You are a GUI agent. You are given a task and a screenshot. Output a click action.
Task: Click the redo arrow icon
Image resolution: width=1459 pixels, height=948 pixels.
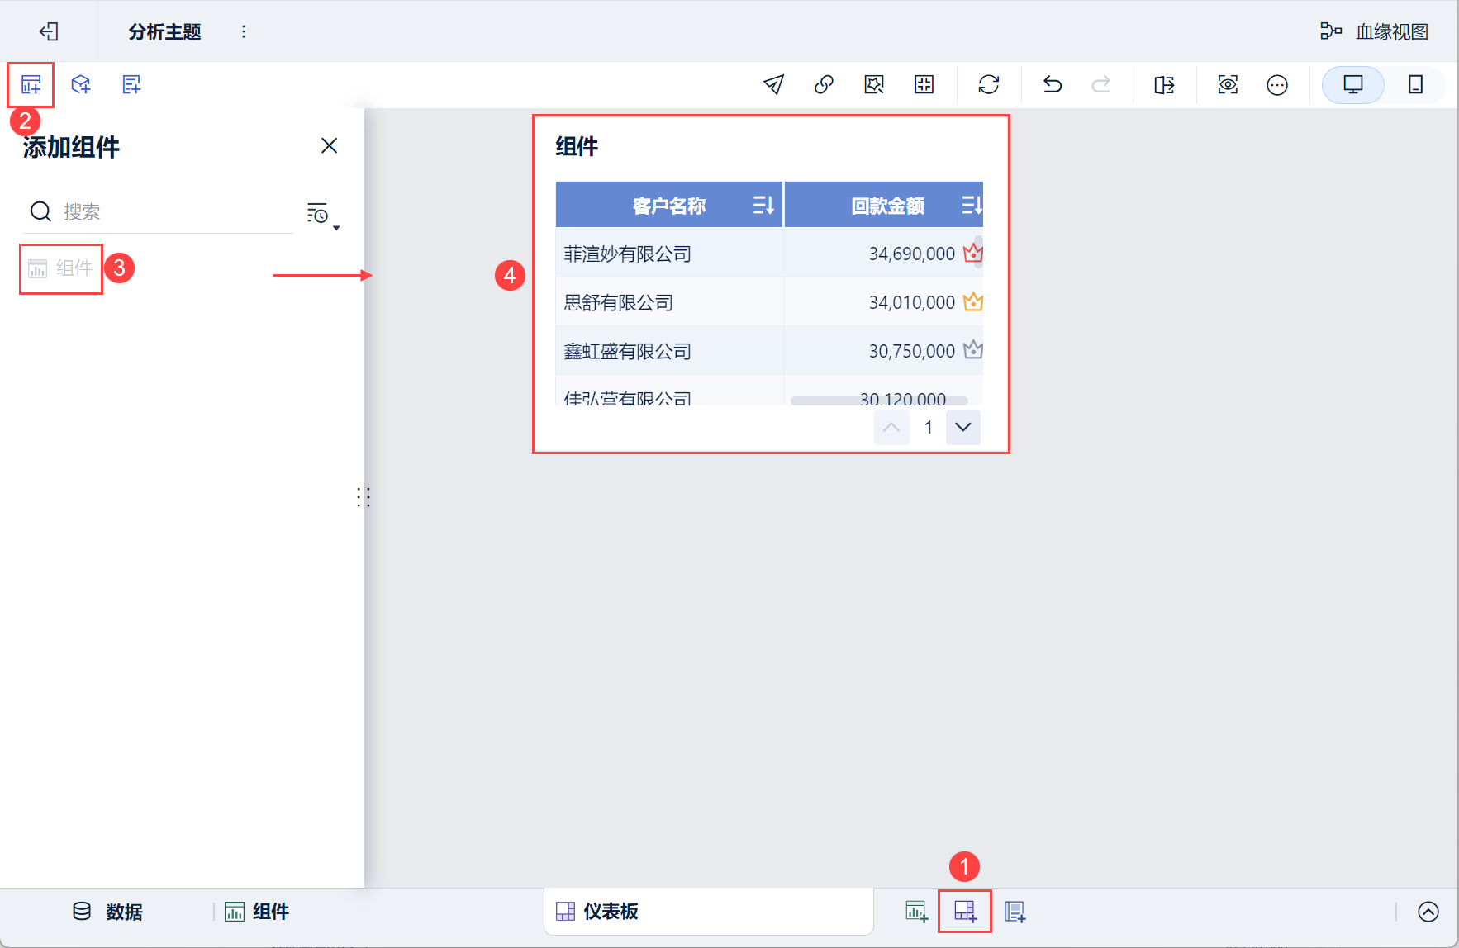[x=1101, y=84]
